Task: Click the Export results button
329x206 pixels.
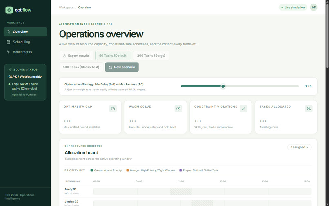Action: [76, 56]
